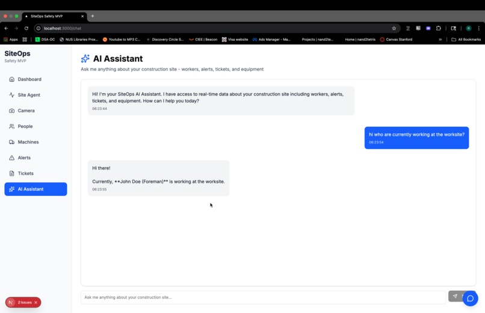Click the site information icon in address bar
The image size is (485, 313).
tap(39, 28)
